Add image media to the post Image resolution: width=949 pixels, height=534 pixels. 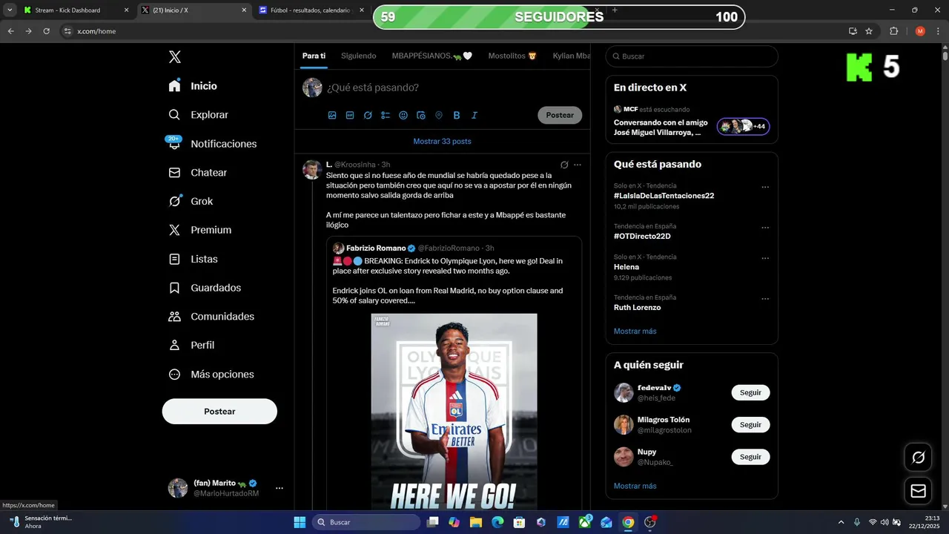[332, 115]
